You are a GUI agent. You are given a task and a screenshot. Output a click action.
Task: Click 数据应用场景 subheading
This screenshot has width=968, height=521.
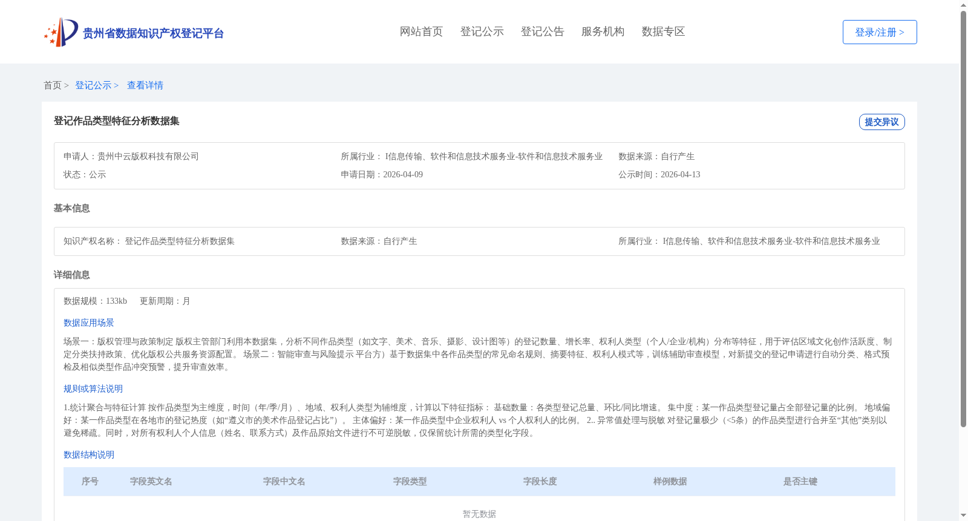[x=89, y=323]
